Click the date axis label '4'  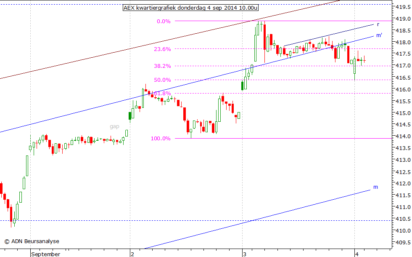tap(357, 254)
